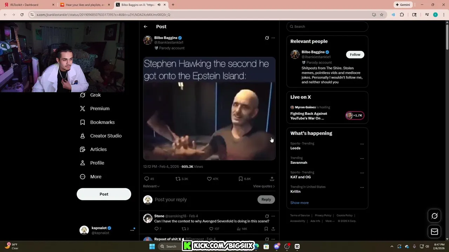449x252 pixels.
Task: Open media controls icon in toolbar
Action: [427, 15]
